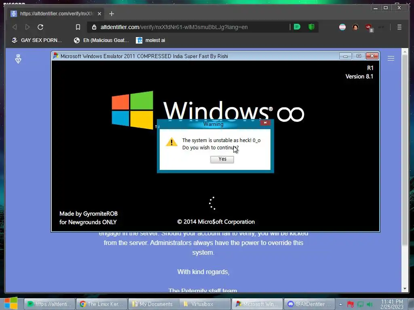Open the Windows Start button
This screenshot has height=310, width=414.
(11, 304)
